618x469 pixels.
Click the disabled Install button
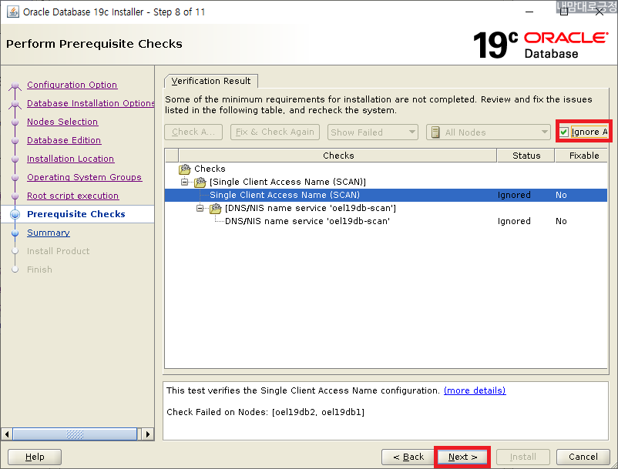tap(523, 457)
